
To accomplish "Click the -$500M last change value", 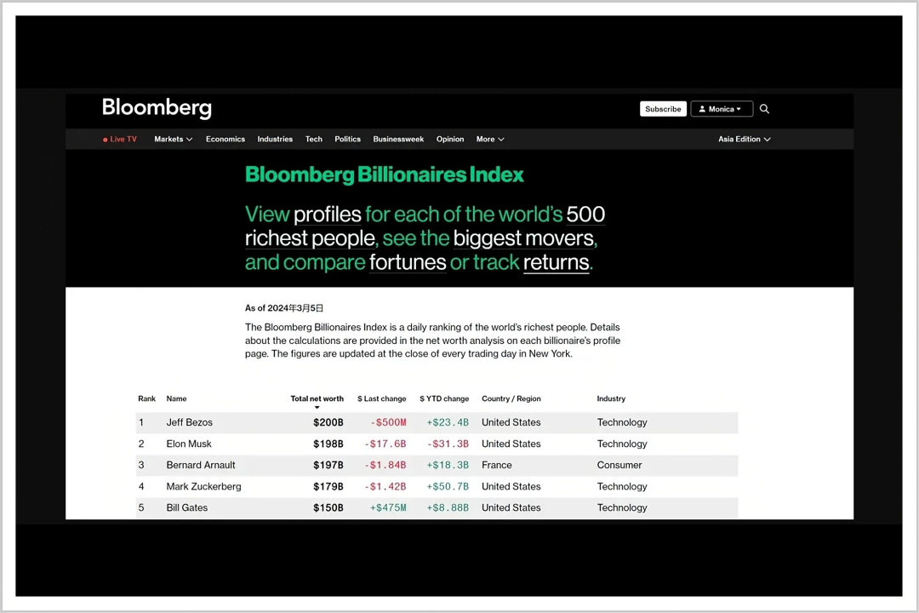I will [x=388, y=422].
